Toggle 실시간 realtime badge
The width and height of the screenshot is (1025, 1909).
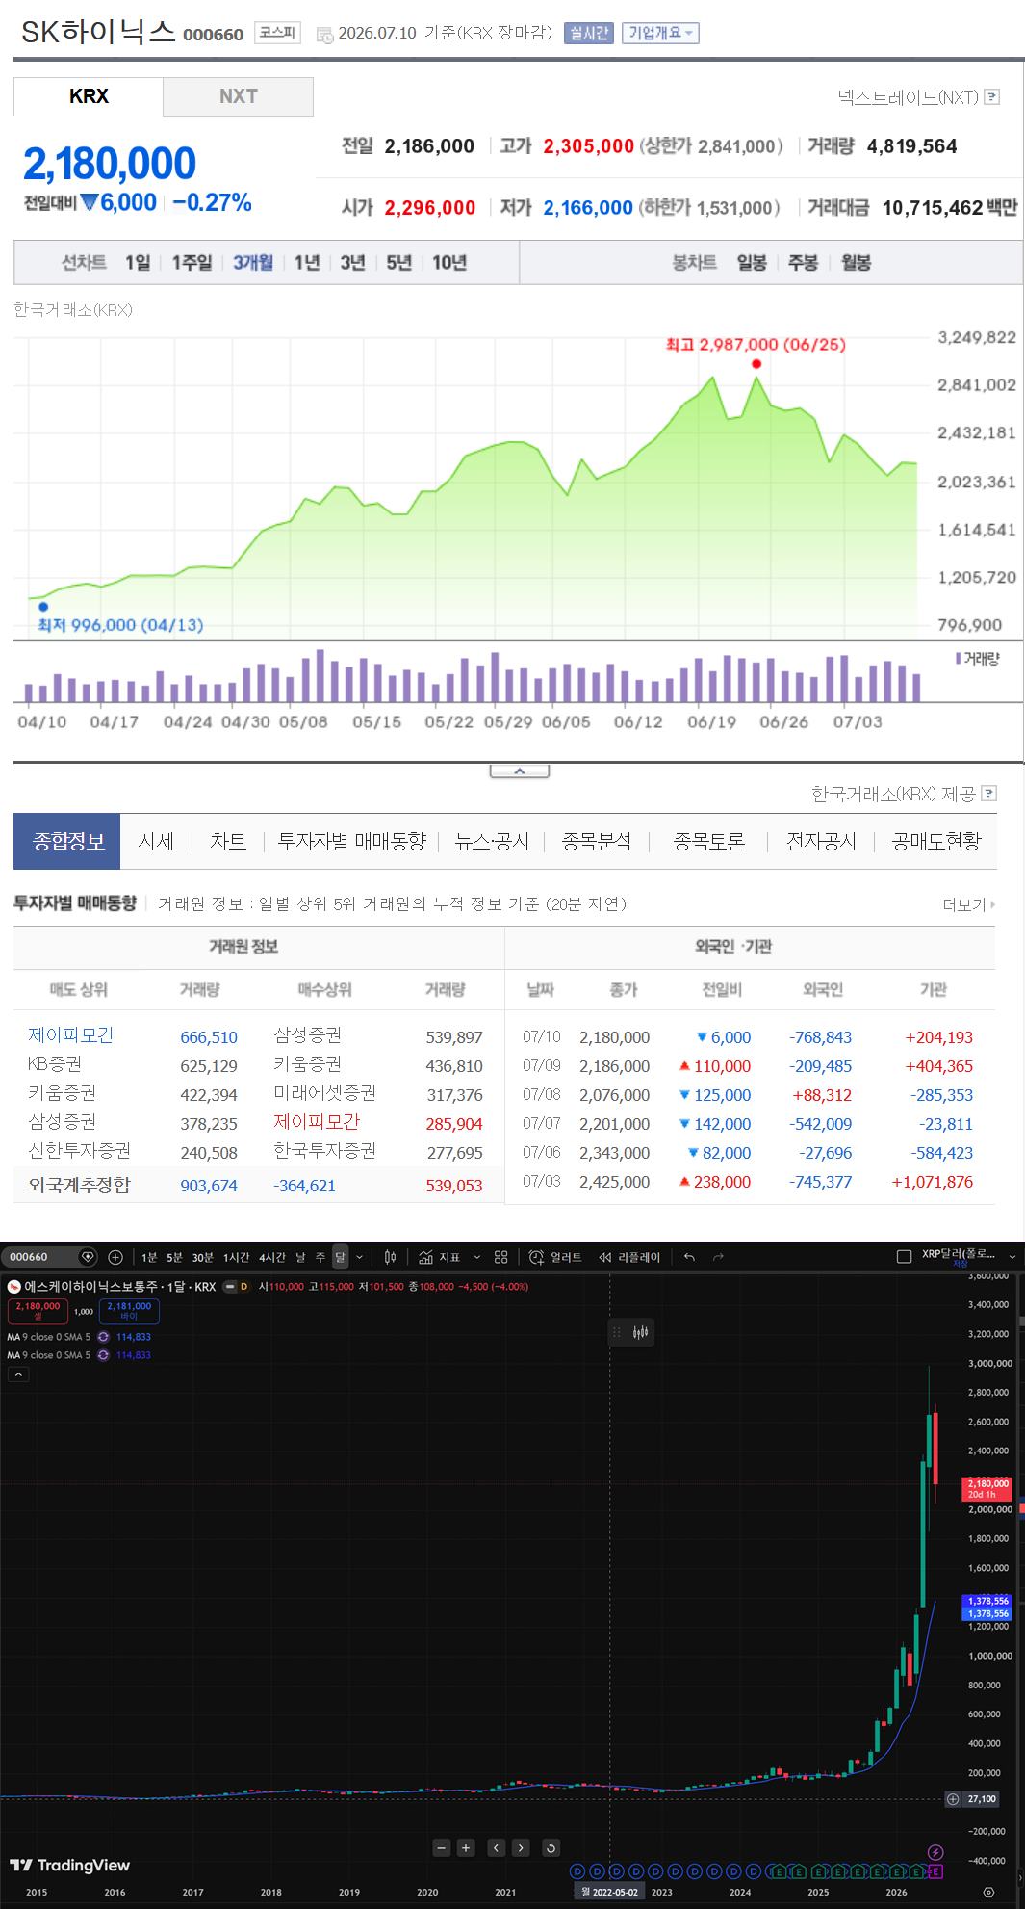pos(588,34)
